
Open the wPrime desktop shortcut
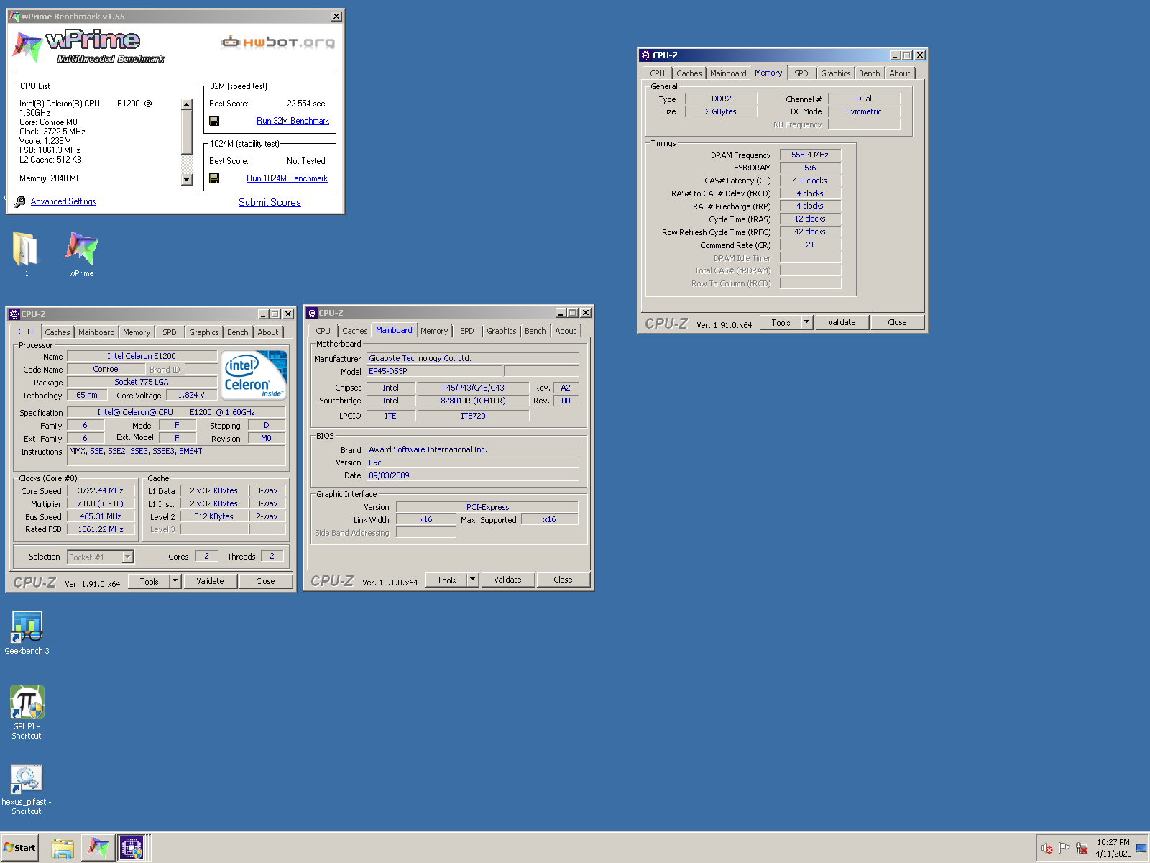81,254
